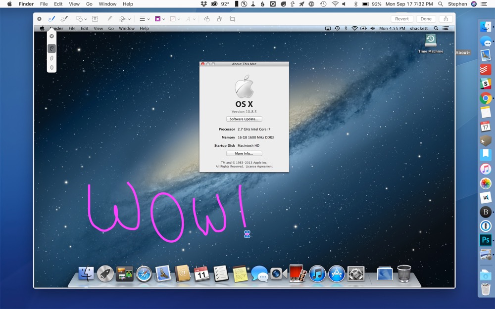Screen dimensions: 495x309
Task: Open the File menu in system menu bar
Action: tap(44, 4)
